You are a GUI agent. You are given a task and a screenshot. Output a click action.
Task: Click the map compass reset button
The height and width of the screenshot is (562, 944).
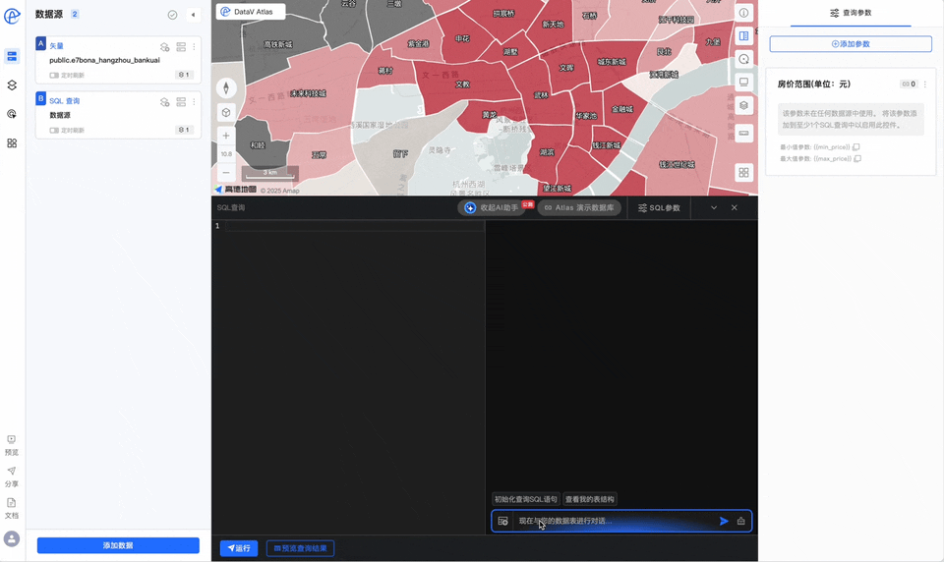coord(226,88)
